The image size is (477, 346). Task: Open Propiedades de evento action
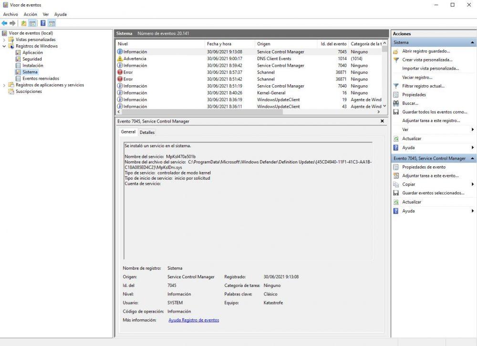click(x=424, y=167)
